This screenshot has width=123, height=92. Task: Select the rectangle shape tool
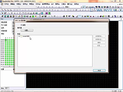[x=26, y=13]
